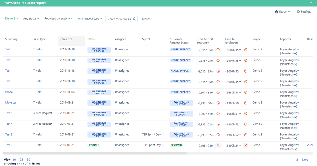Click the Reporter column header

click(x=286, y=39)
